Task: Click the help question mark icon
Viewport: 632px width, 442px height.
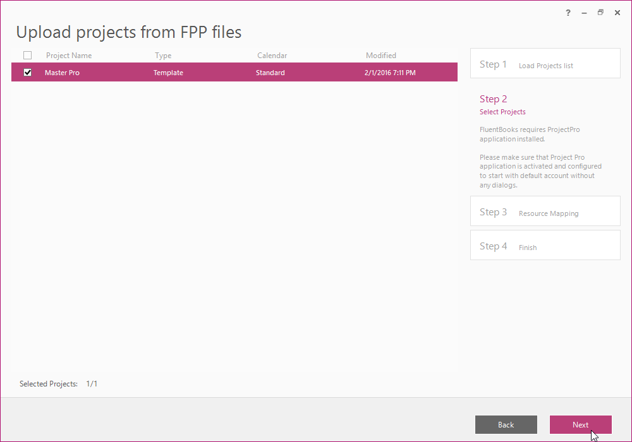Action: coord(568,13)
